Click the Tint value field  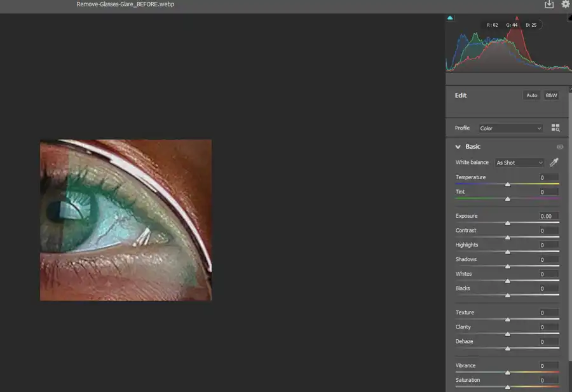[548, 192]
